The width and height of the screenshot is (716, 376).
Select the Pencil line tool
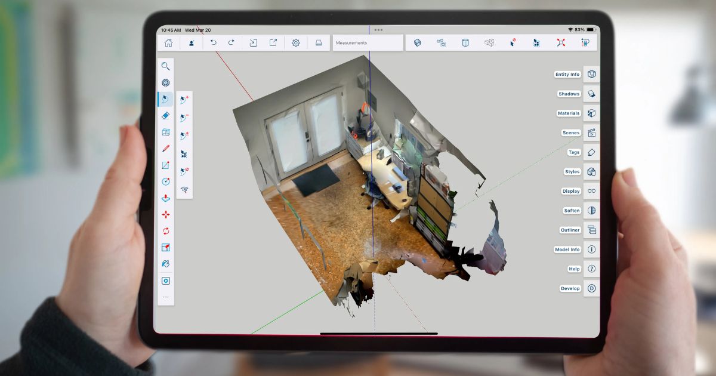166,149
